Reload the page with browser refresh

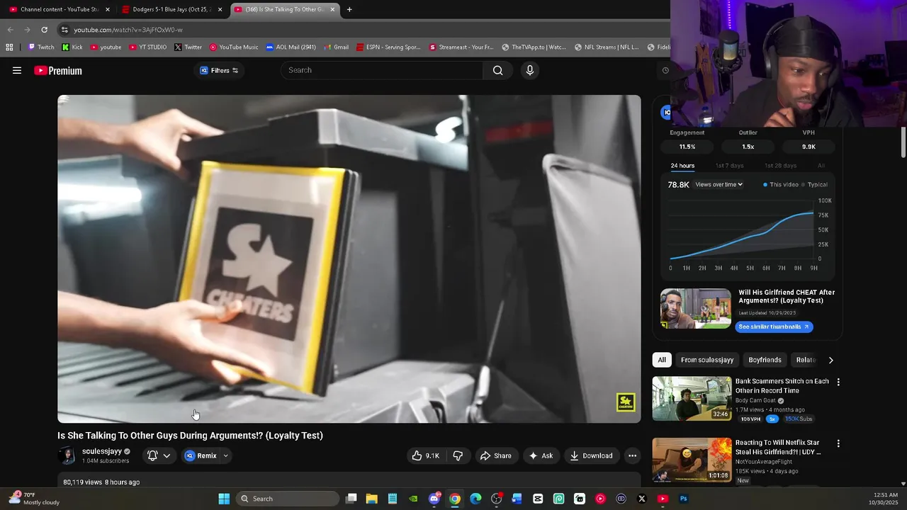pyautogui.click(x=44, y=30)
